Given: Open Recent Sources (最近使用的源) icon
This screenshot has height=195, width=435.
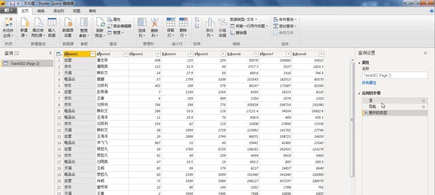Looking at the screenshot, I should [38, 23].
